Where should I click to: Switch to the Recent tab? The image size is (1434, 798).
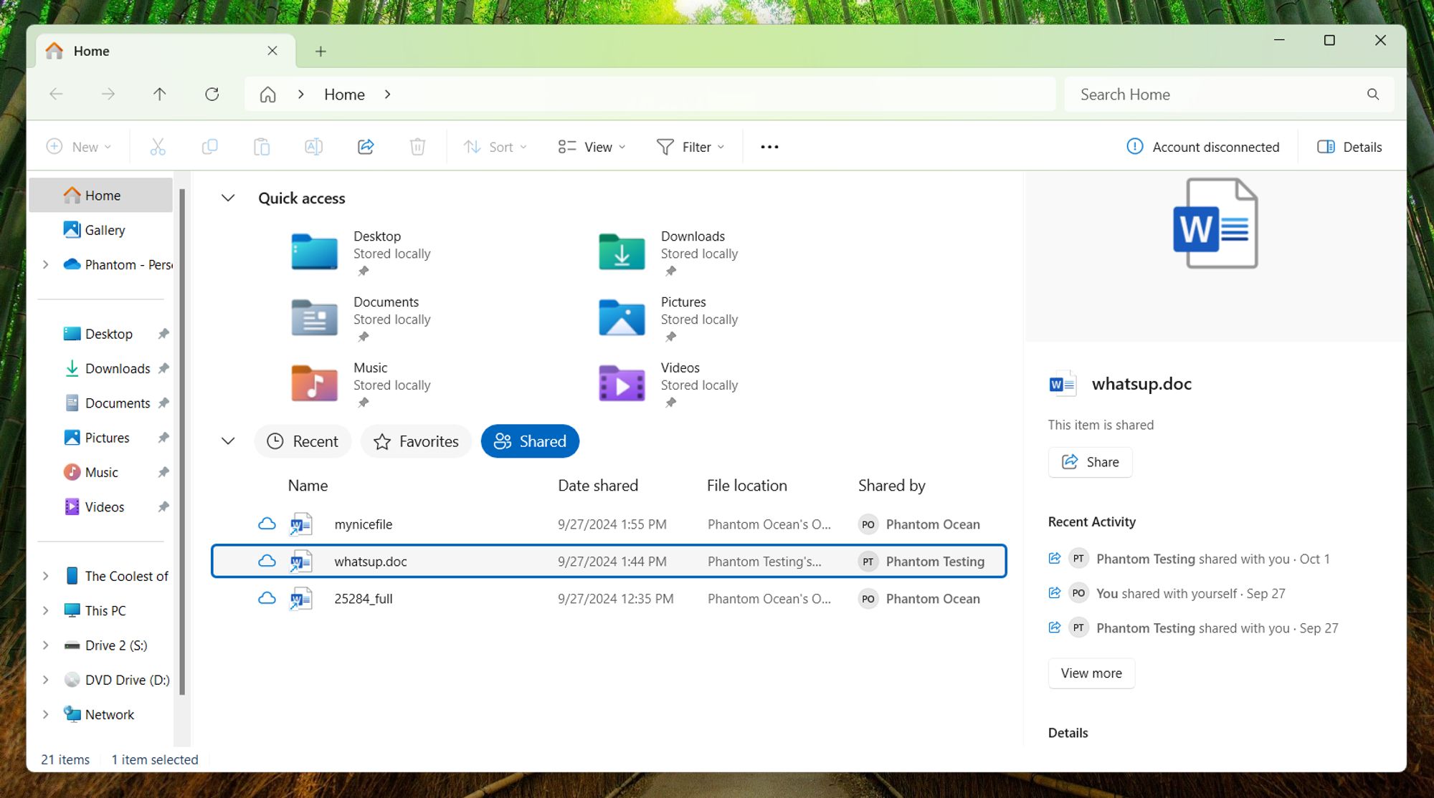[x=303, y=441]
